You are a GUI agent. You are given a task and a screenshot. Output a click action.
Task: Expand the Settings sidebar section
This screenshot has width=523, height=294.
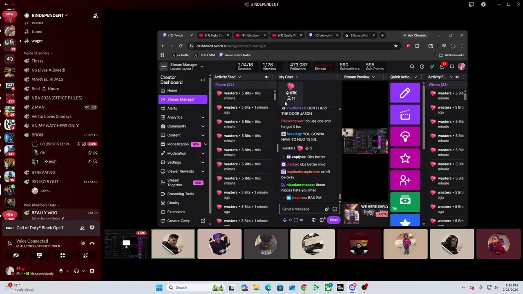coord(203,162)
